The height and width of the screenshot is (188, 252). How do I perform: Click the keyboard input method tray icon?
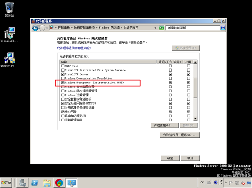[209, 183]
